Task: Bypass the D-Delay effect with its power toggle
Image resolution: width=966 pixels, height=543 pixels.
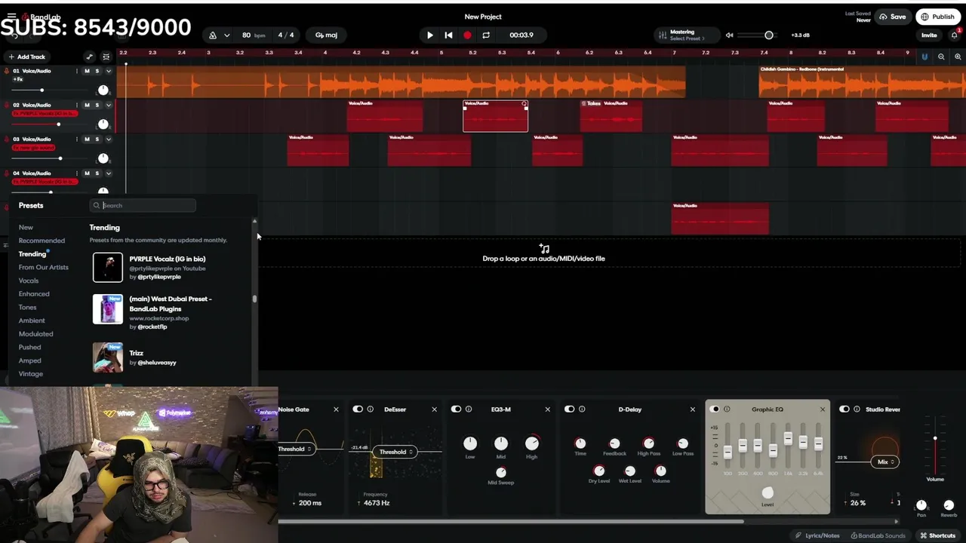Action: pyautogui.click(x=569, y=409)
